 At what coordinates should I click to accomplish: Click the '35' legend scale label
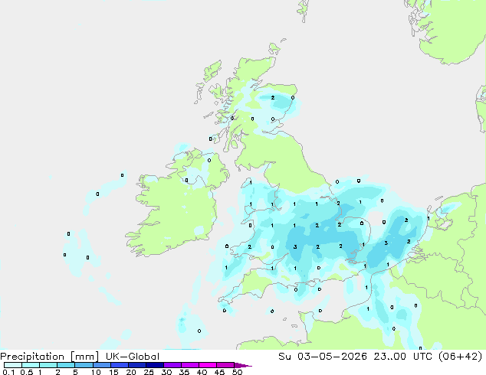tap(184, 372)
